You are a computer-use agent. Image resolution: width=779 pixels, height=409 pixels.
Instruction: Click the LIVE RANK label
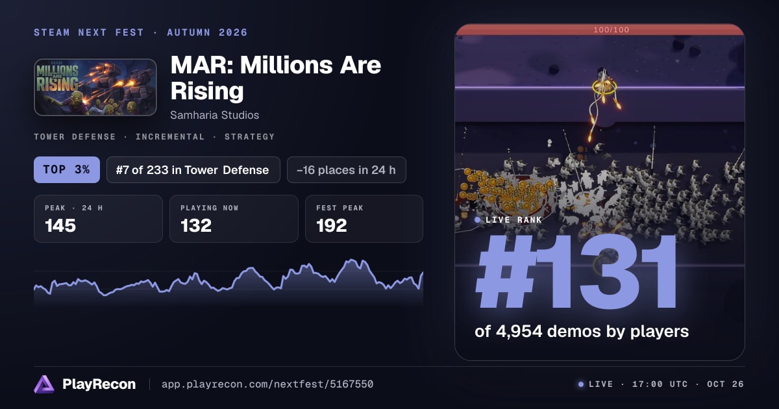coord(513,220)
